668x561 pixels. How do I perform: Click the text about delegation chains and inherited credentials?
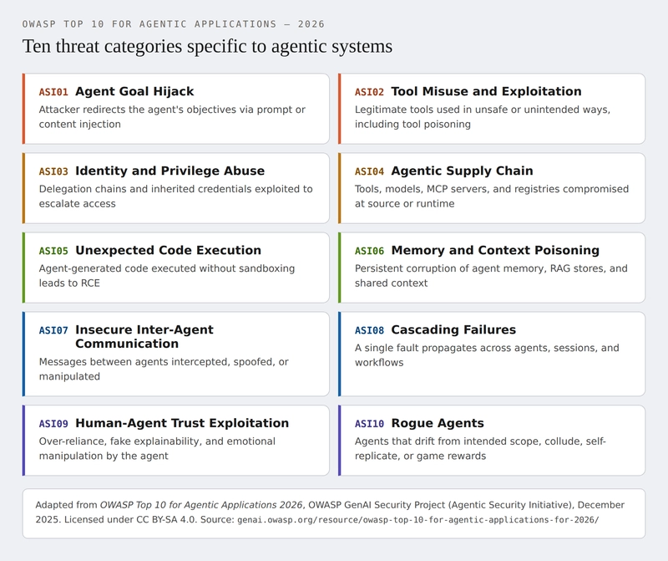coord(175,196)
